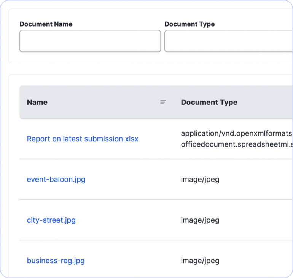The image size is (293, 278).
Task: Select image/jpeg cell in event-baloon.jpg row
Action: click(200, 180)
